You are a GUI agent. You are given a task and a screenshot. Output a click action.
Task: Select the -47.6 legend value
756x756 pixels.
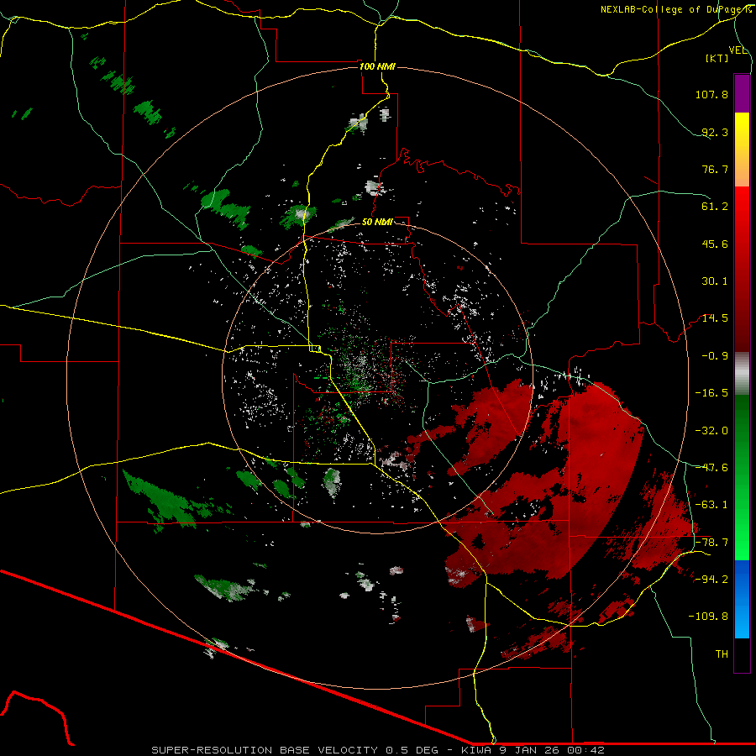711,468
